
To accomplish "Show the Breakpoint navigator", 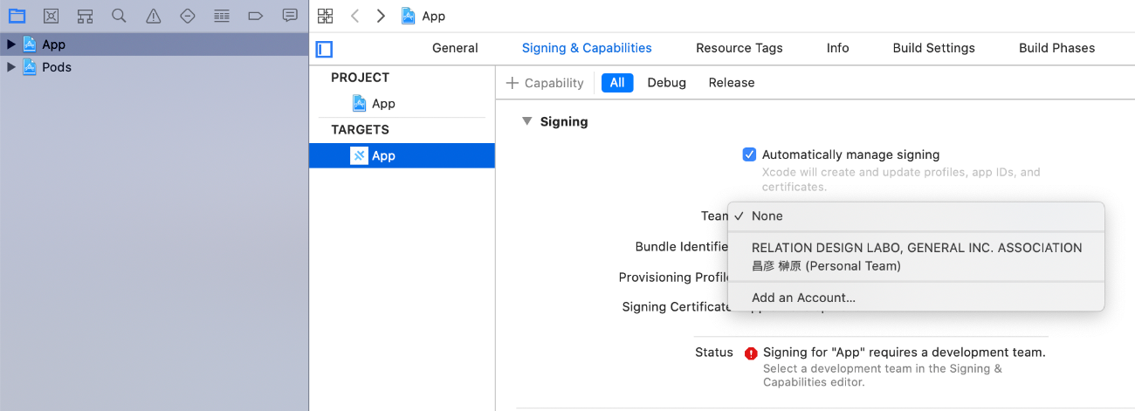I will pos(256,16).
